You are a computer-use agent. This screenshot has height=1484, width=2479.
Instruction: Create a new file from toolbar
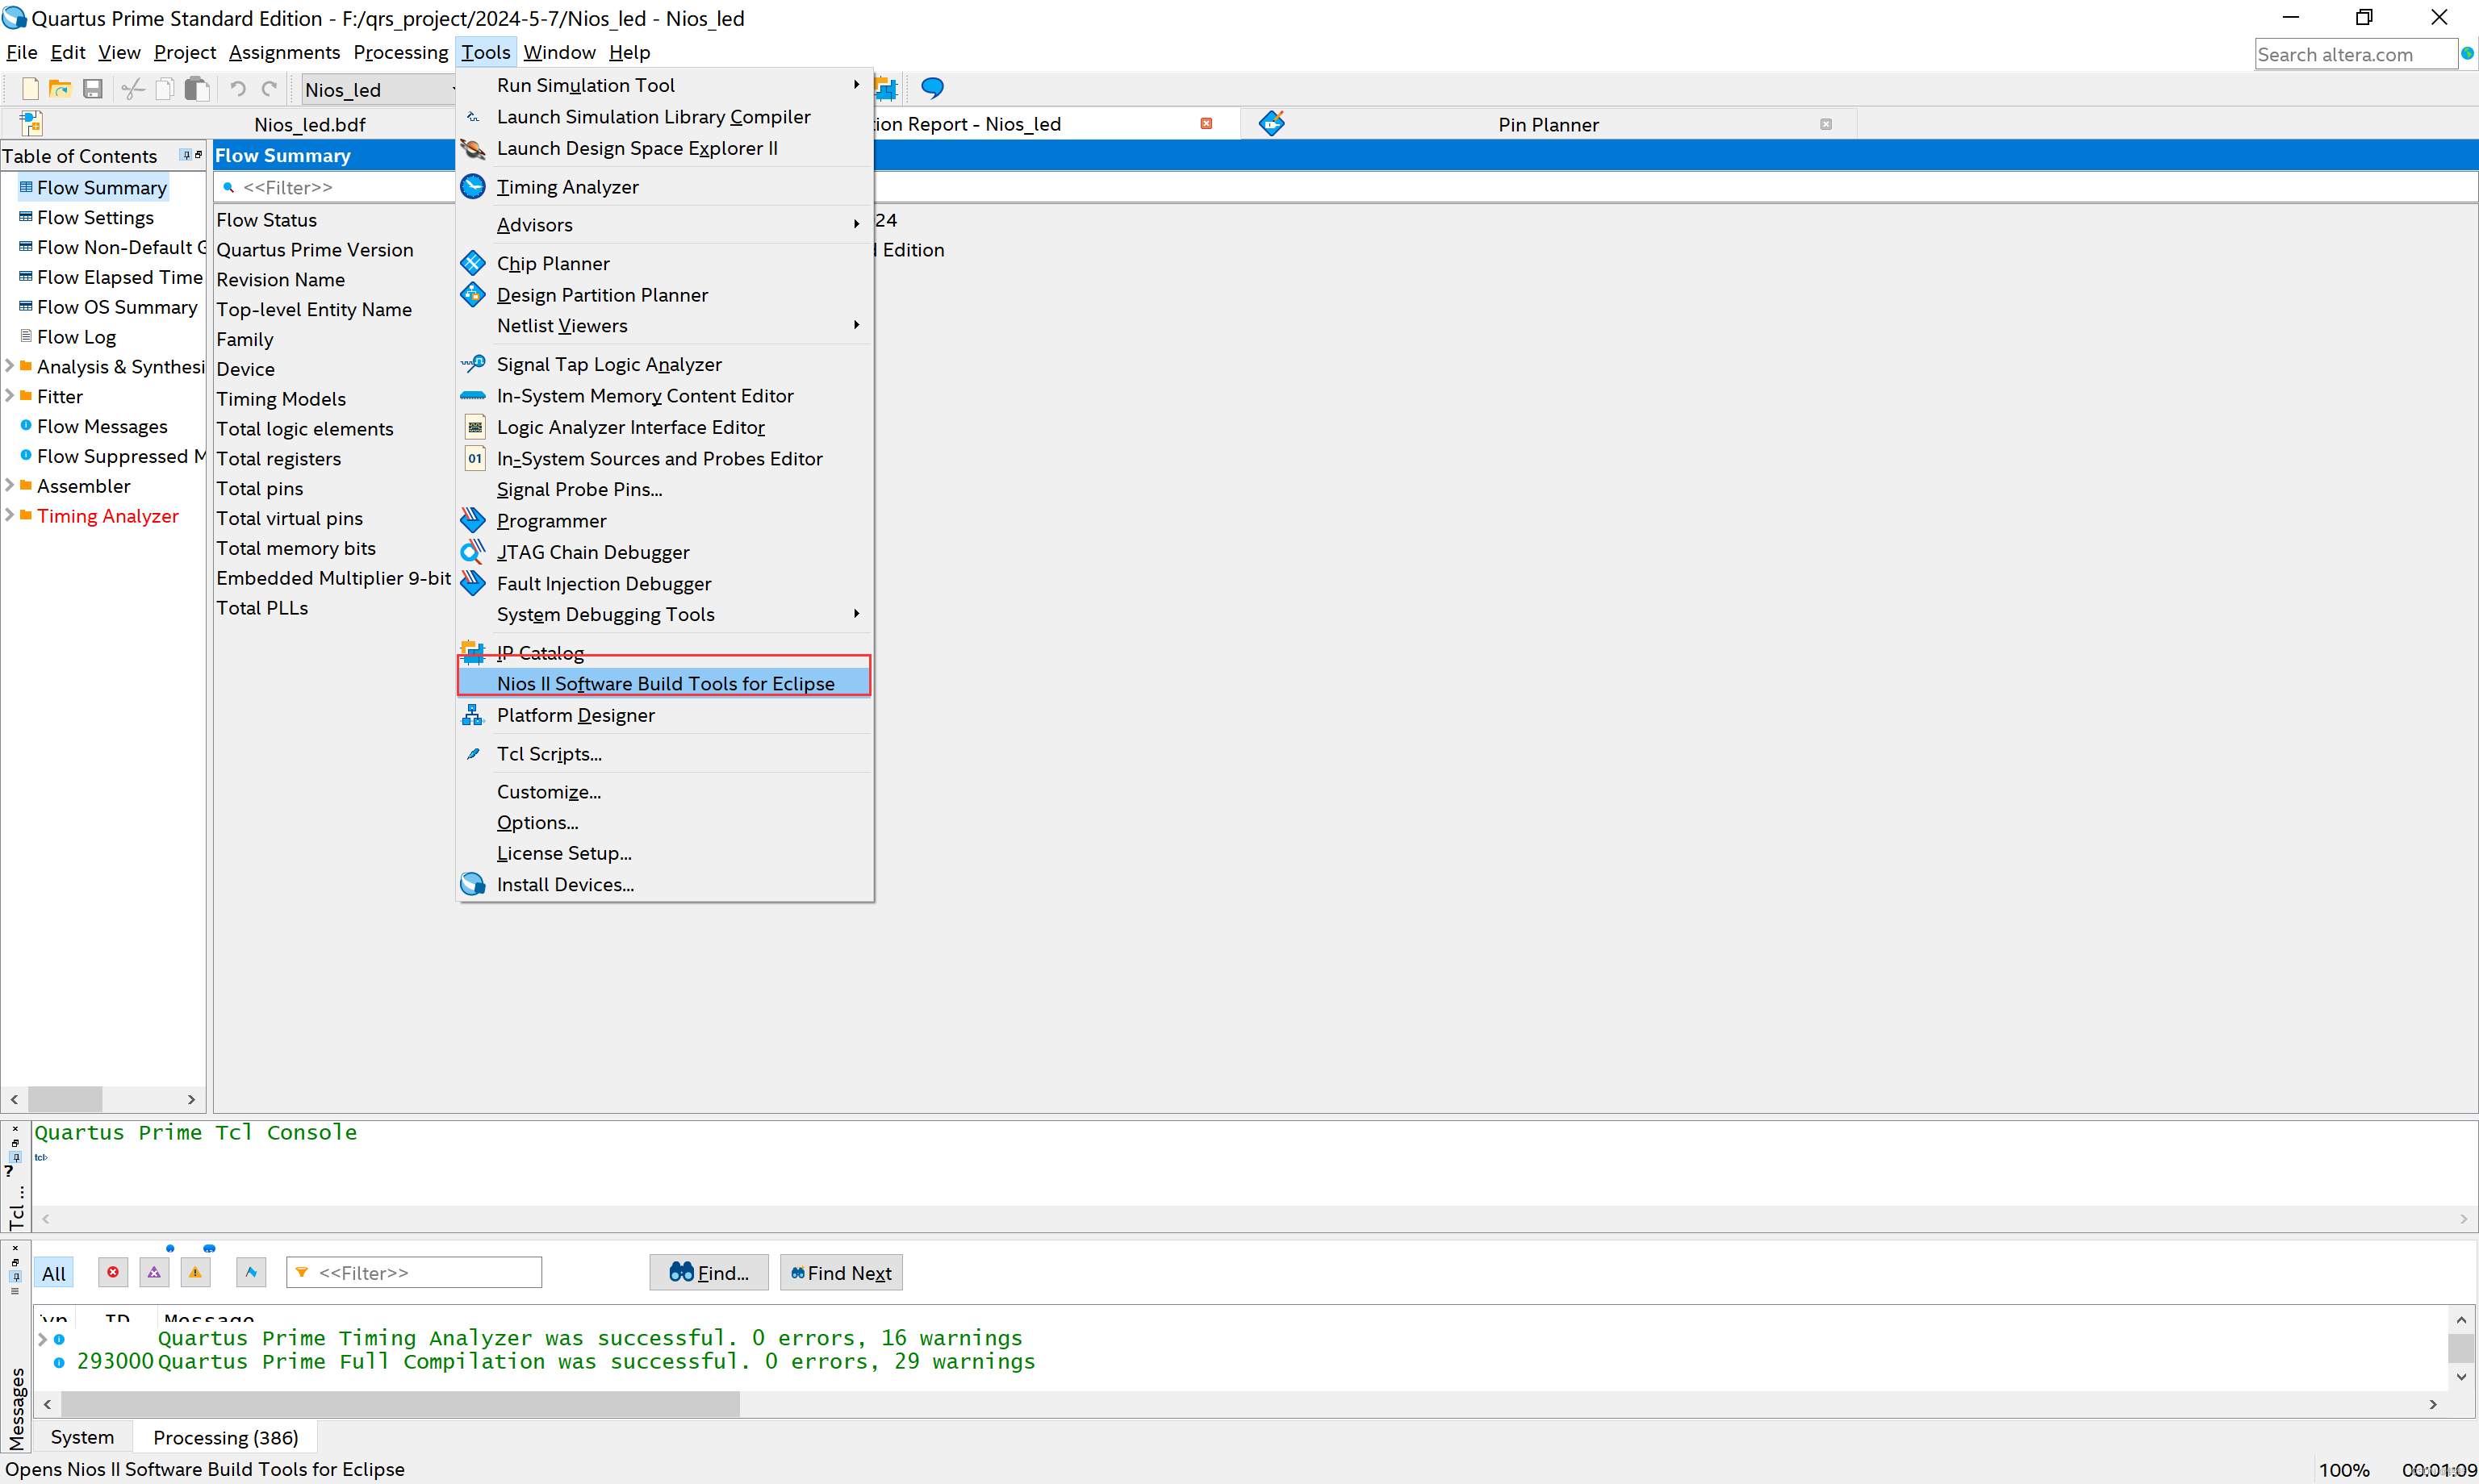click(x=30, y=89)
